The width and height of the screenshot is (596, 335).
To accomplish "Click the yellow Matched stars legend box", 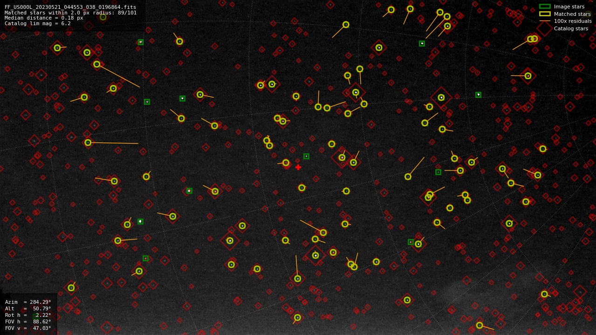I will coord(545,14).
